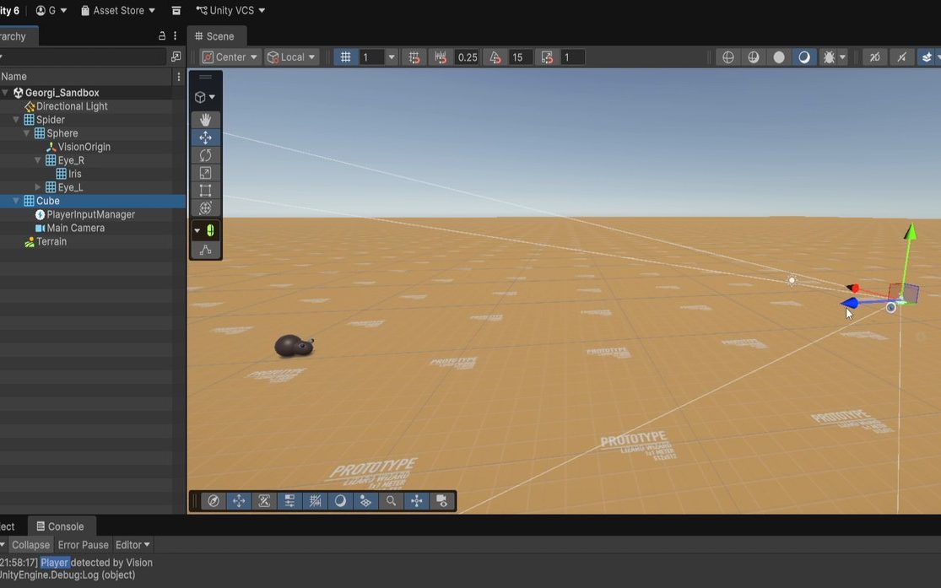Click the Hierarchy search mode icon

click(x=176, y=57)
